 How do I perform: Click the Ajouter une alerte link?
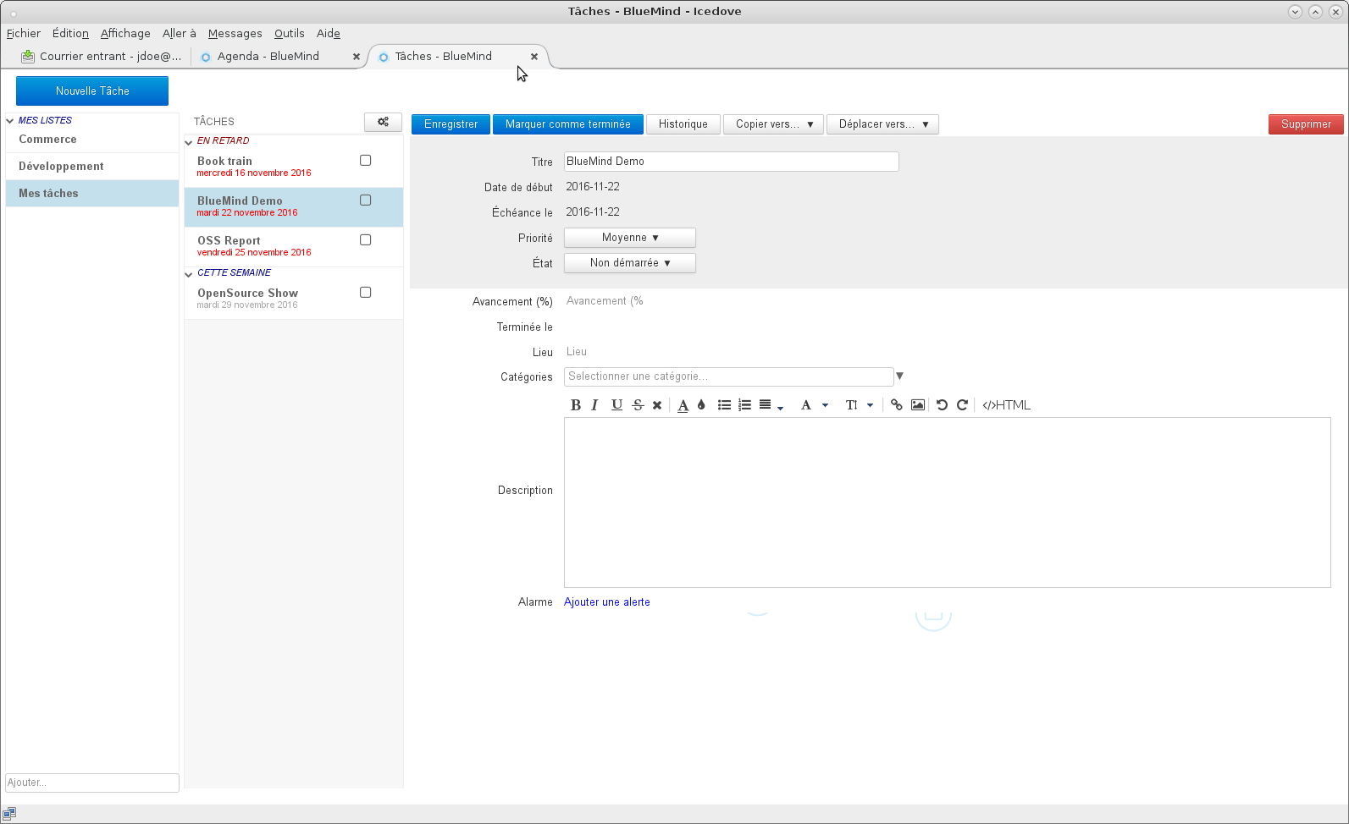[x=606, y=602]
